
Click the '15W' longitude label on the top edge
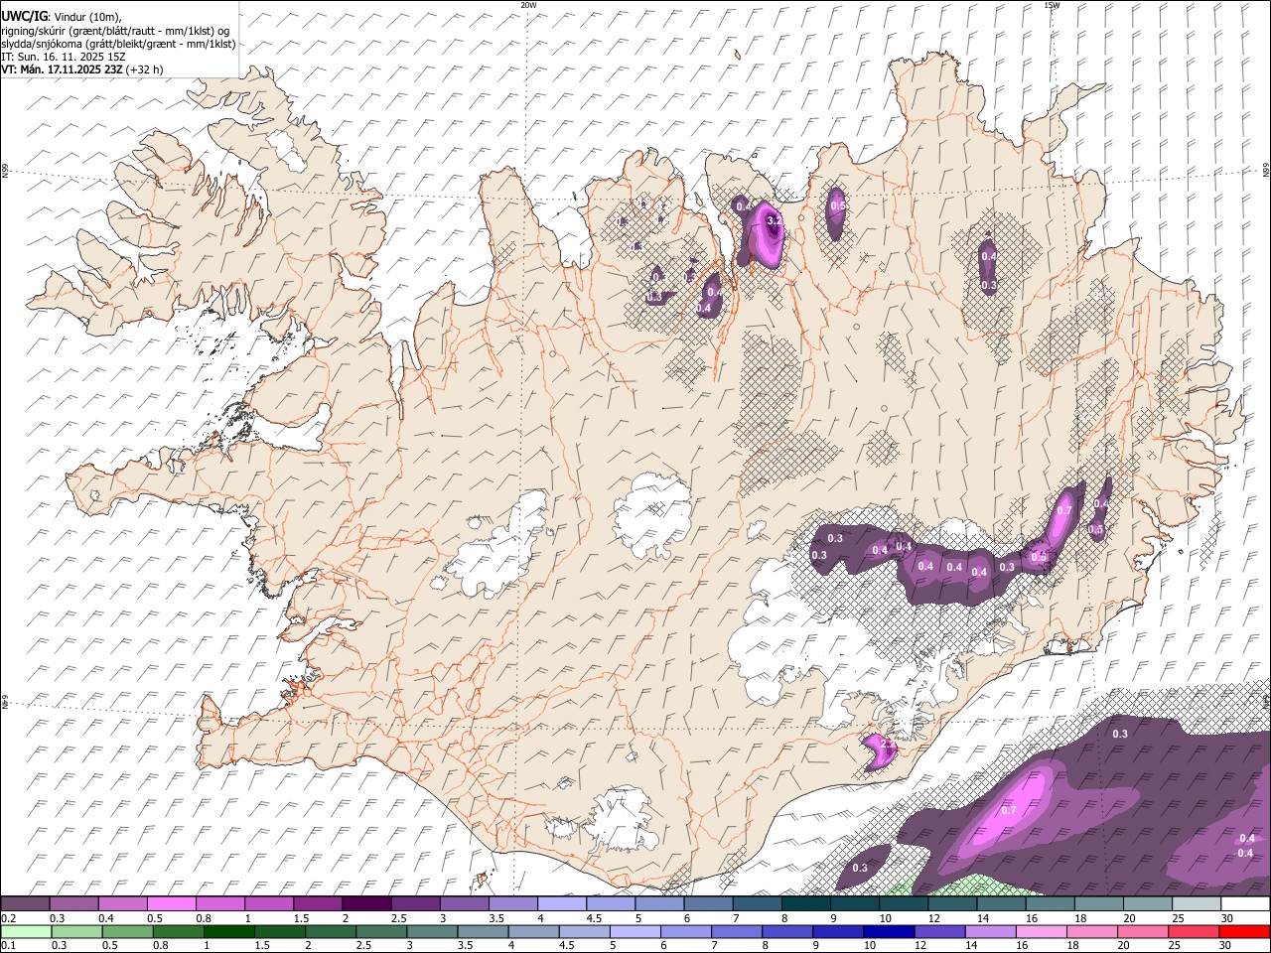tap(1051, 5)
